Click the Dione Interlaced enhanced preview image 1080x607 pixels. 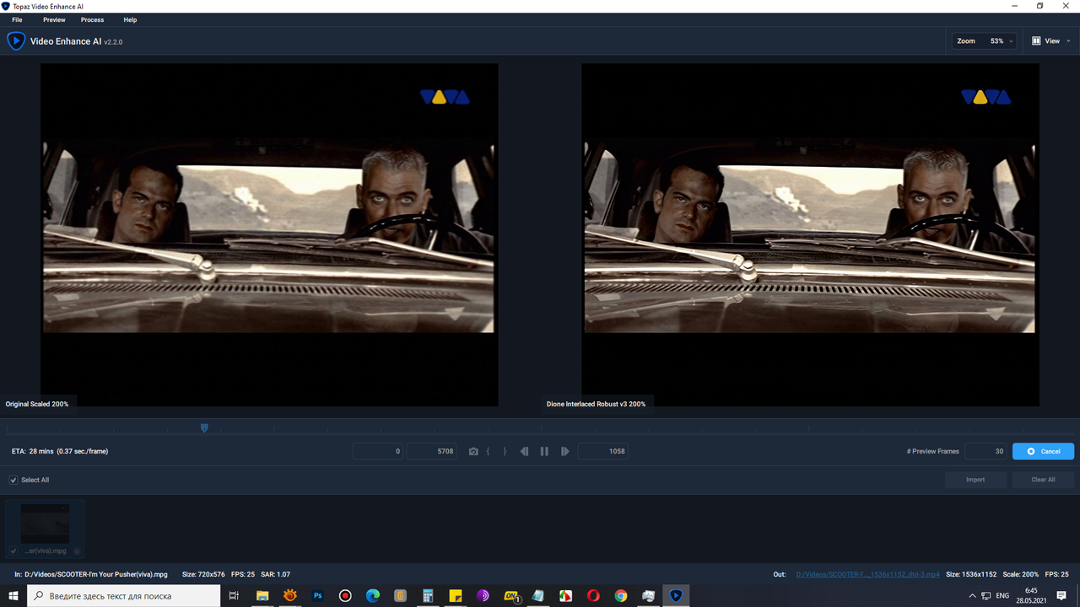point(810,235)
